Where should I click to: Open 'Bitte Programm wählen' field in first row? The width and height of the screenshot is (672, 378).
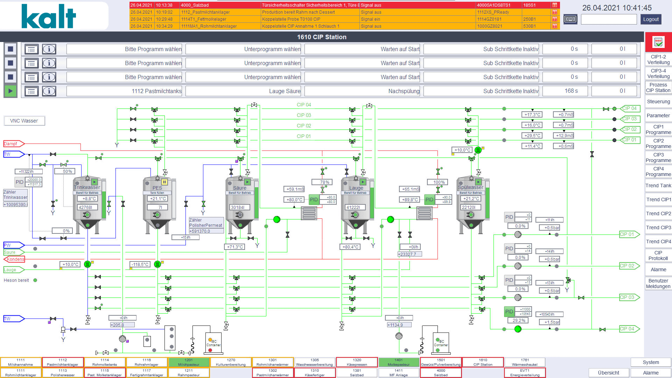124,49
